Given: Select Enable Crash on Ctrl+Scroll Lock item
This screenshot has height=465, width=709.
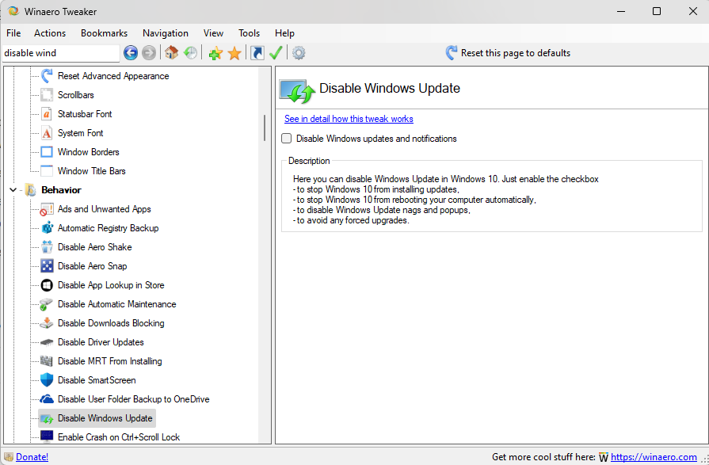Looking at the screenshot, I should pos(119,437).
